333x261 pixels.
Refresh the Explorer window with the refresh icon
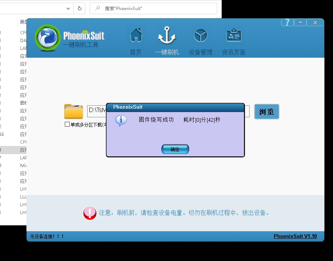point(79,8)
